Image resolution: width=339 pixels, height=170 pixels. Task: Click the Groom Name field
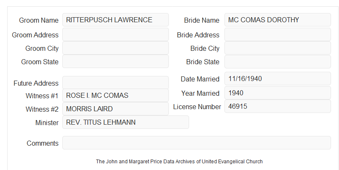click(x=115, y=20)
